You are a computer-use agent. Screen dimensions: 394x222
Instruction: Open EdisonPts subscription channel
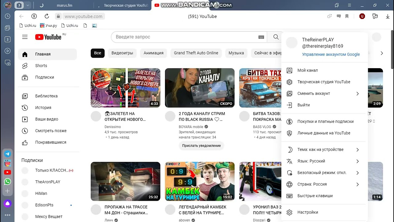47,205
